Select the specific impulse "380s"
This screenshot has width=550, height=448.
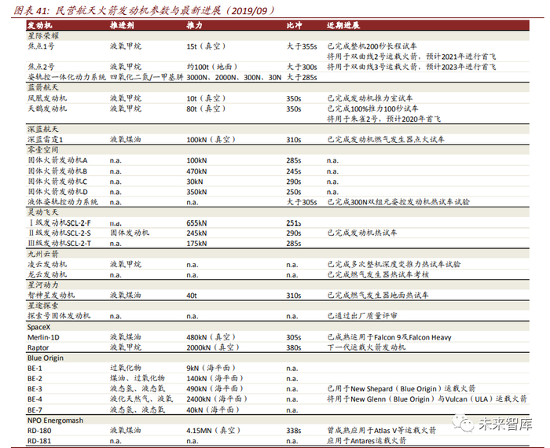[x=294, y=347]
